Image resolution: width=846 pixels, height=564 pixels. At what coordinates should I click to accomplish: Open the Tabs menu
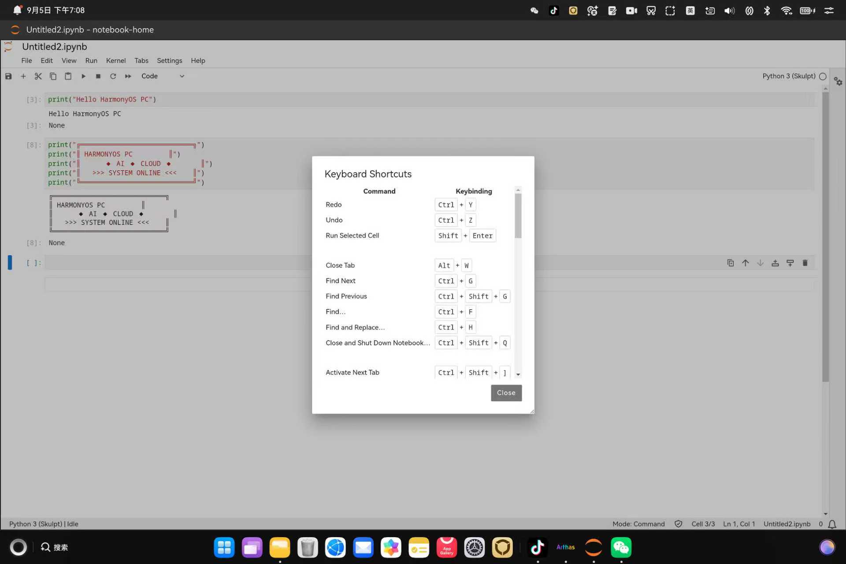point(141,61)
